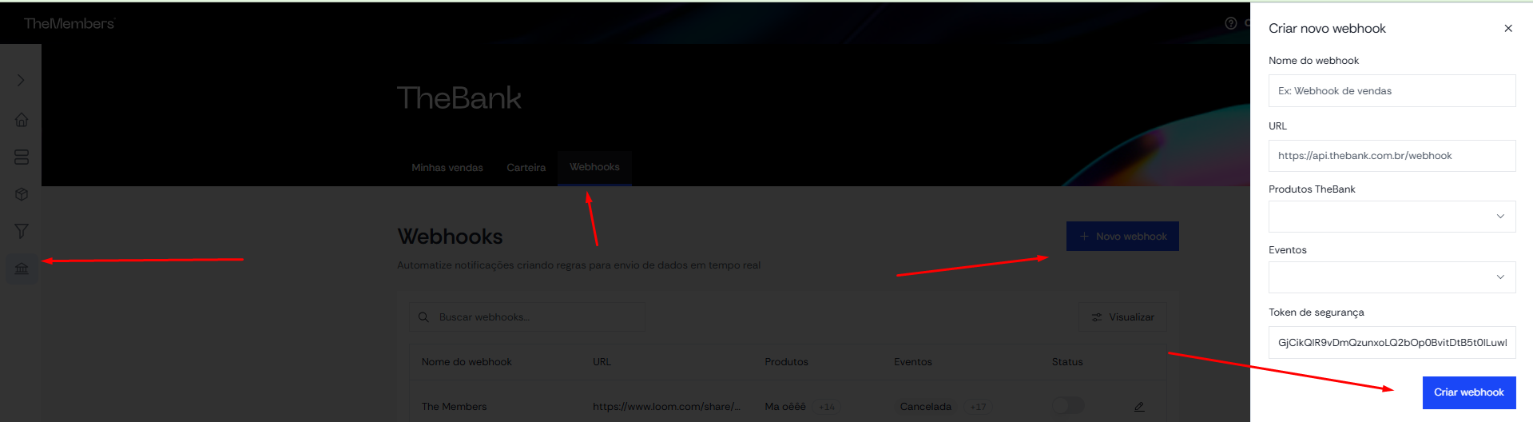This screenshot has width=1533, height=422.
Task: Click the search magnifier icon
Action: coord(424,317)
